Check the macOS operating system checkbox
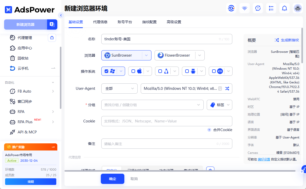306x189 pixels. click(x=133, y=71)
